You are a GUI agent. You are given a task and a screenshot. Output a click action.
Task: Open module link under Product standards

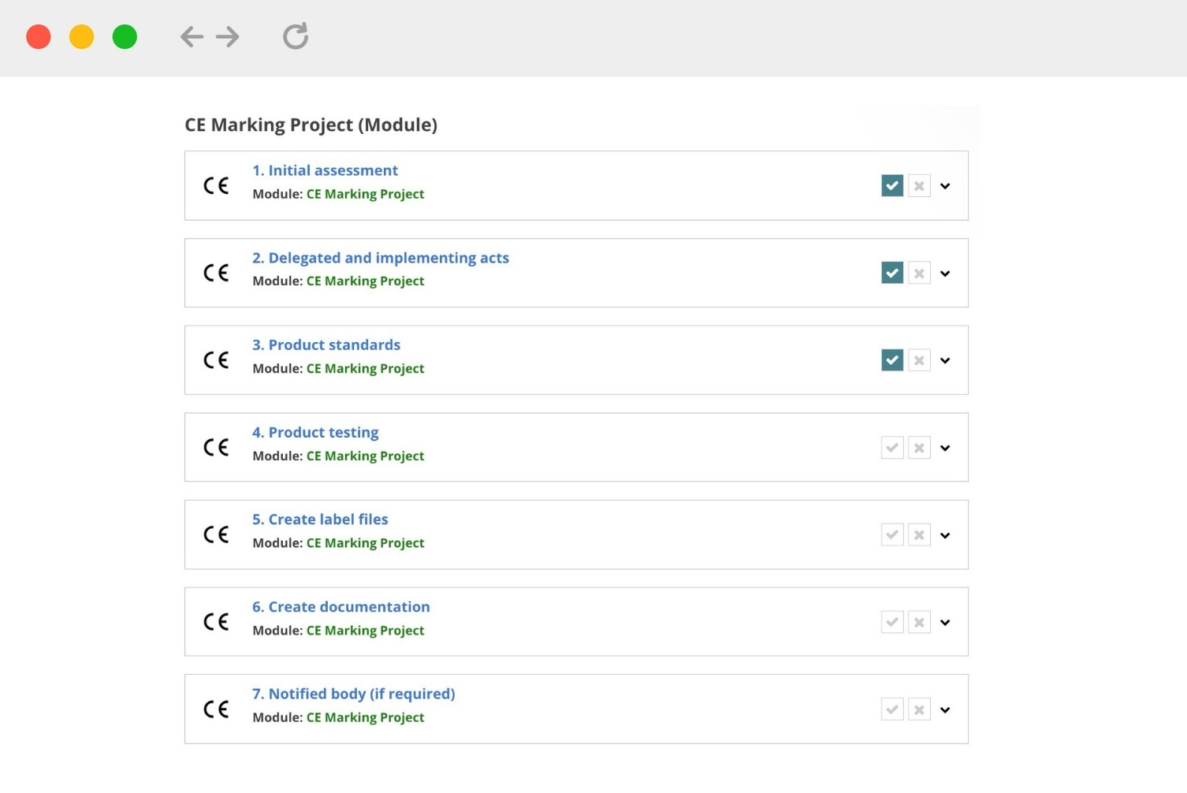coord(365,368)
